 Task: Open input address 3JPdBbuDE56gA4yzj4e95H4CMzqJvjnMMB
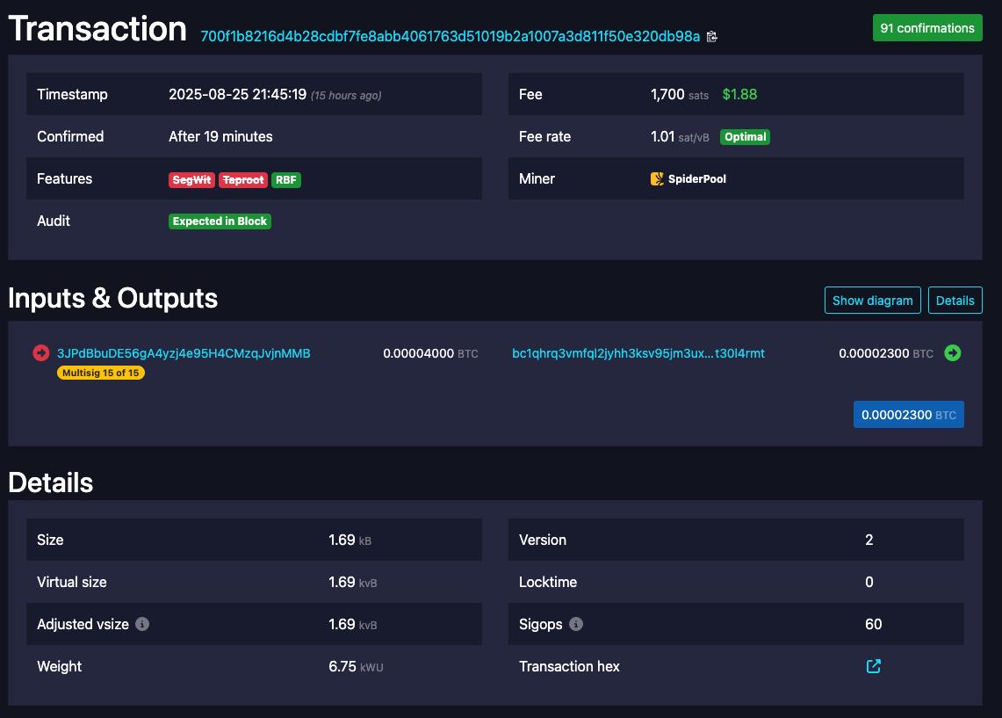coord(184,353)
